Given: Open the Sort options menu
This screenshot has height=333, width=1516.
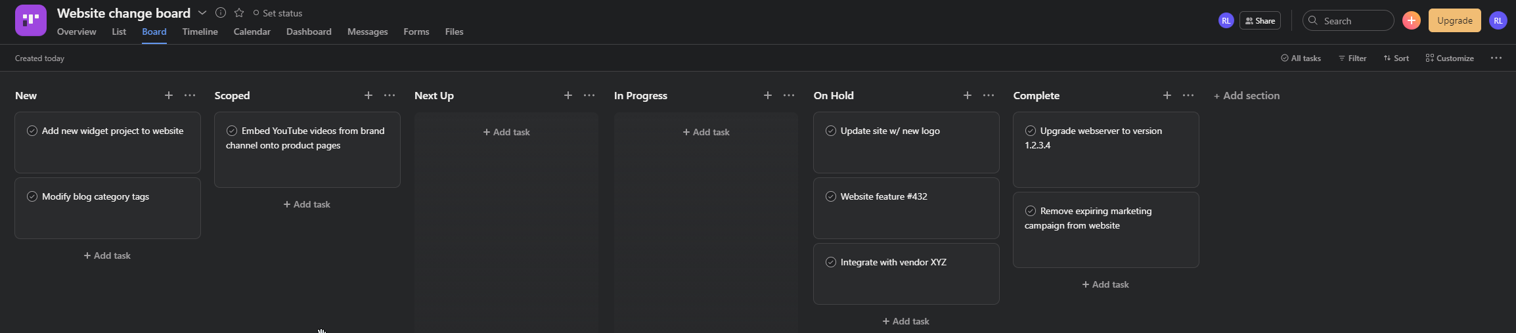Looking at the screenshot, I should pyautogui.click(x=1396, y=58).
